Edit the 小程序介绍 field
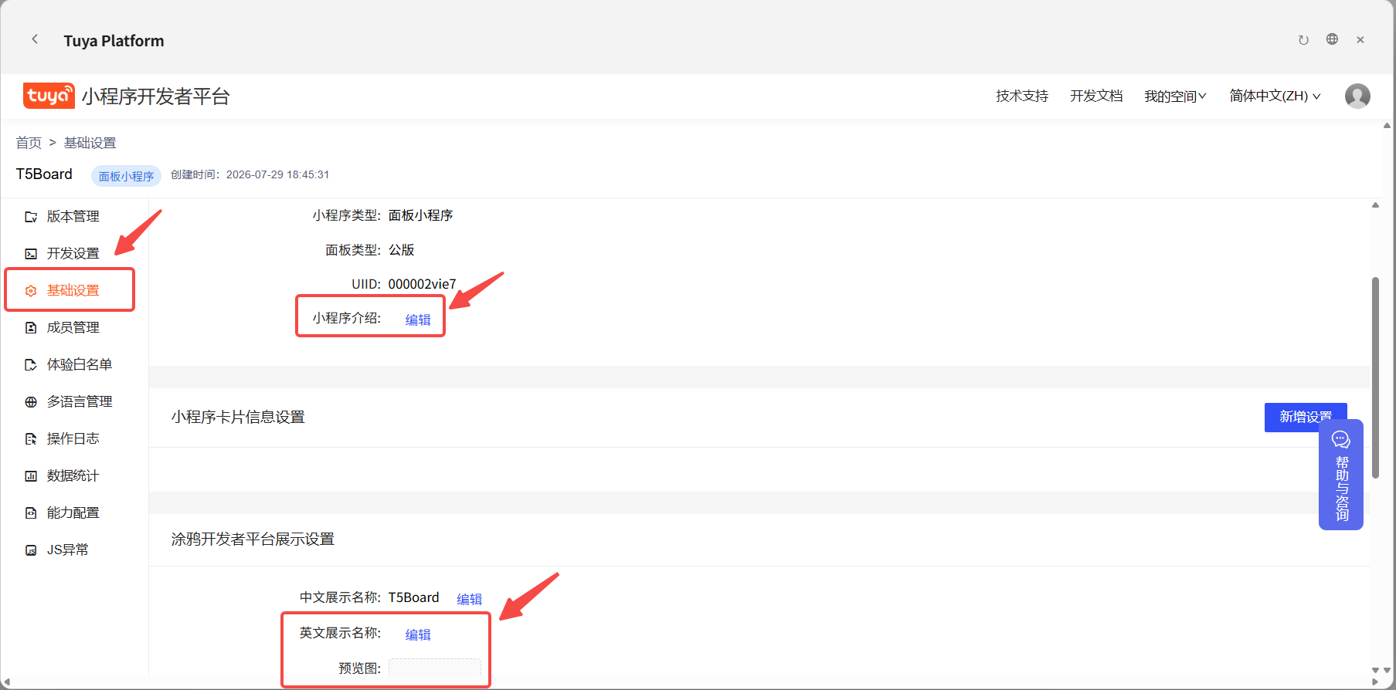Image resolution: width=1396 pixels, height=690 pixels. (418, 320)
